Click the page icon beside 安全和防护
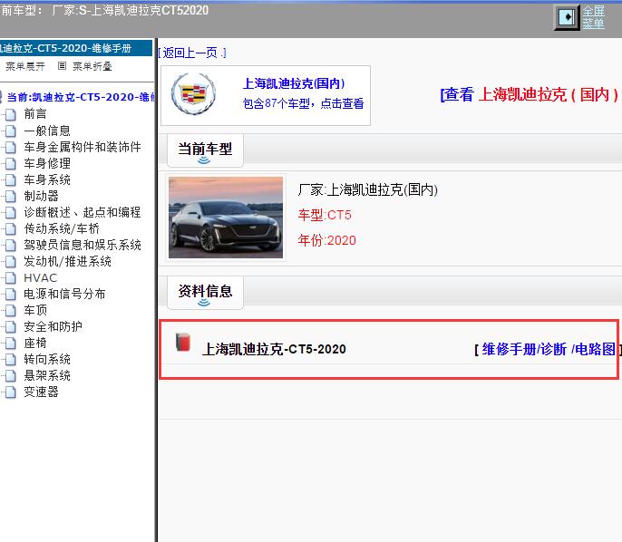622x542 pixels. click(11, 327)
